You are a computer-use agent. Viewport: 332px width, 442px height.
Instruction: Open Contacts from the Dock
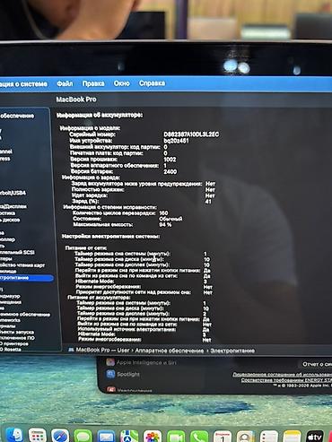(246, 437)
